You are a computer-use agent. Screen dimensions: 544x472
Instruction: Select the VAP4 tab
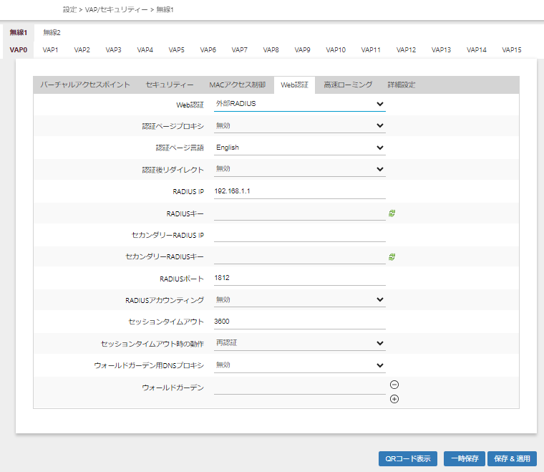point(145,50)
